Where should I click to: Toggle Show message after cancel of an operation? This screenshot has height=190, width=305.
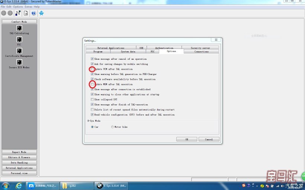[92, 59]
